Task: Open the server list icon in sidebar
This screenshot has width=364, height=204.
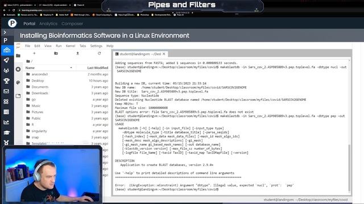Action: pyautogui.click(x=6, y=112)
